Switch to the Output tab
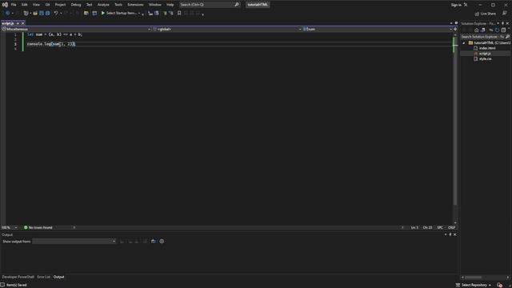This screenshot has width=512, height=288. pos(58,277)
